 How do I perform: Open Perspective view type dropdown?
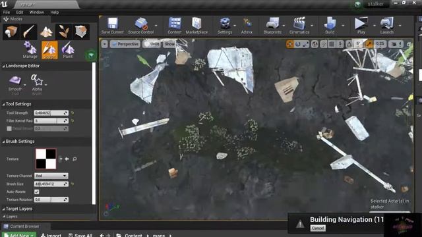[125, 44]
